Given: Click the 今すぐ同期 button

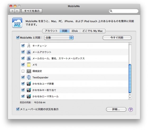Looking at the screenshot, I should click(x=117, y=38).
